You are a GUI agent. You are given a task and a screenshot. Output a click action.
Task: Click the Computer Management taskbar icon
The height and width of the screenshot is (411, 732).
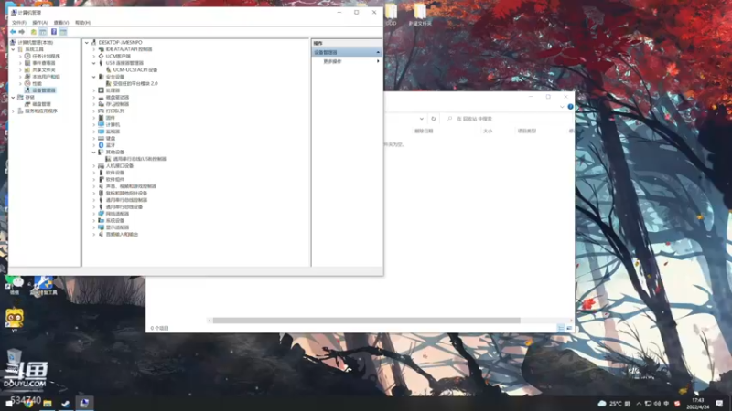pos(84,403)
